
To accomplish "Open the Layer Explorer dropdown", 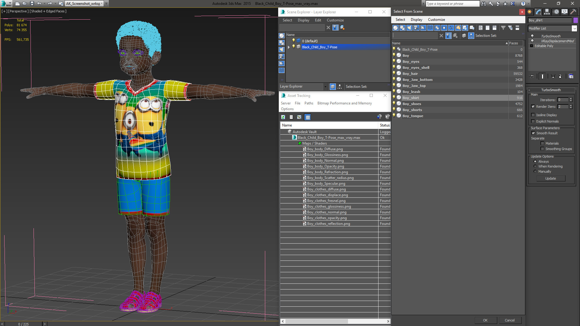I will 325,87.
